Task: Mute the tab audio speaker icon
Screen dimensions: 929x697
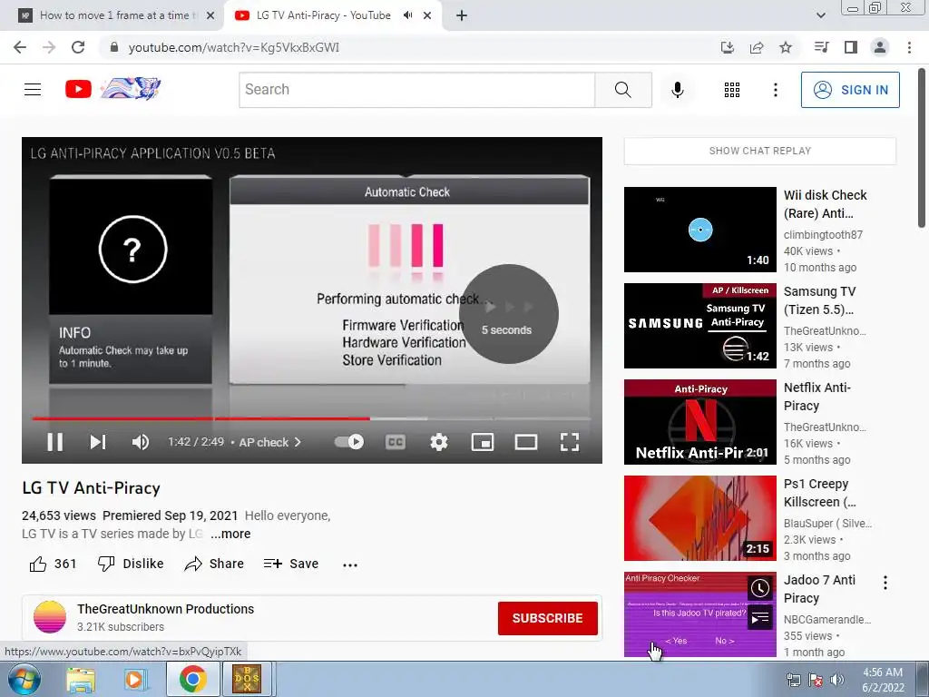Action: pos(407,15)
